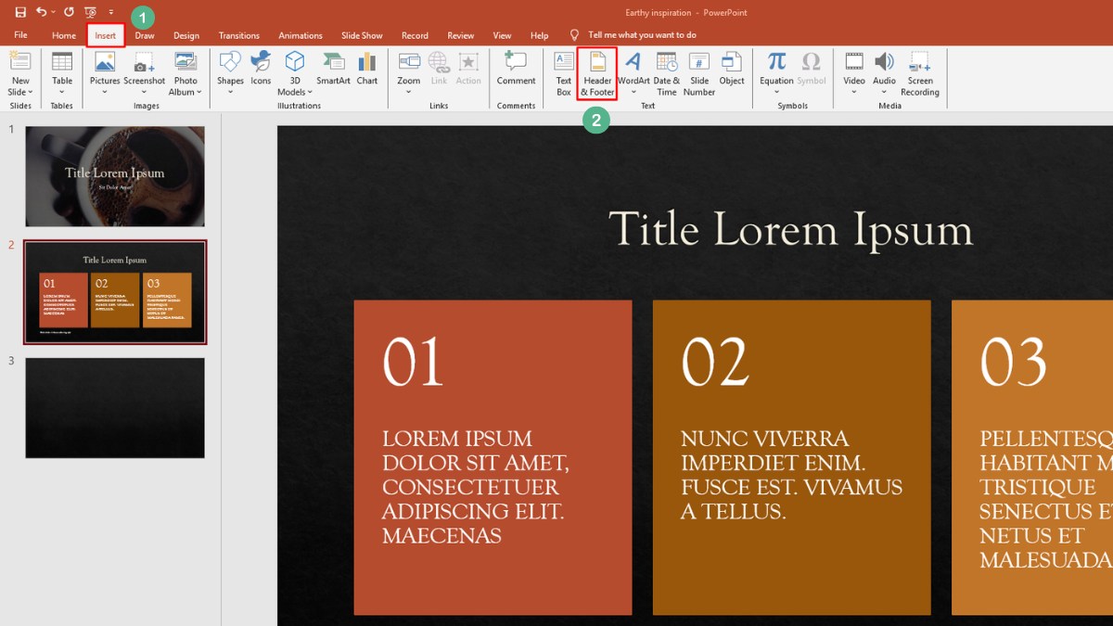Click the 03 number in the orange box
1113x626 pixels.
tap(1013, 362)
